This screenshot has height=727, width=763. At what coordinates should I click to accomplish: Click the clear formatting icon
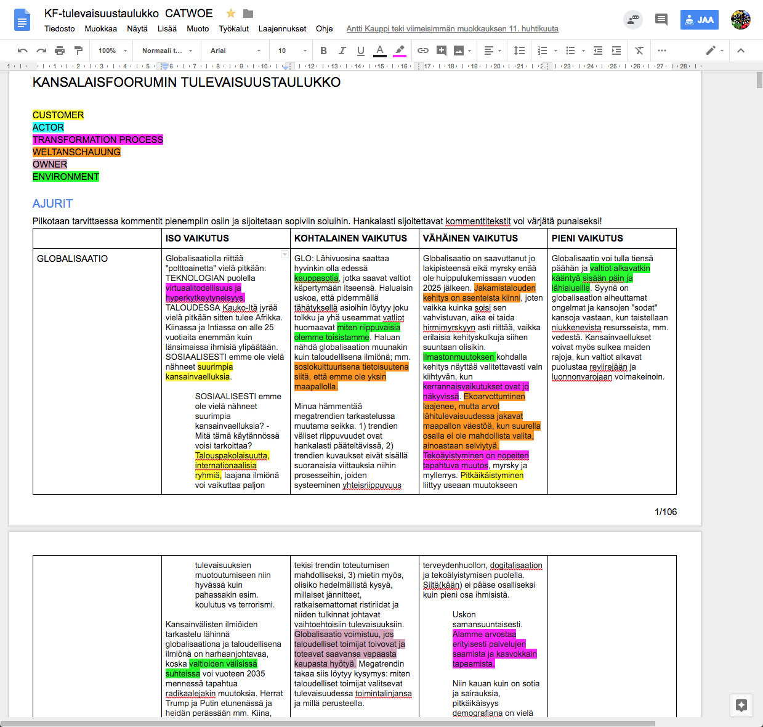point(639,51)
